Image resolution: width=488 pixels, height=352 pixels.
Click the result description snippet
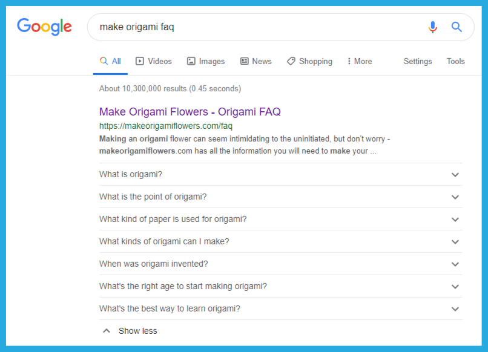pos(245,145)
